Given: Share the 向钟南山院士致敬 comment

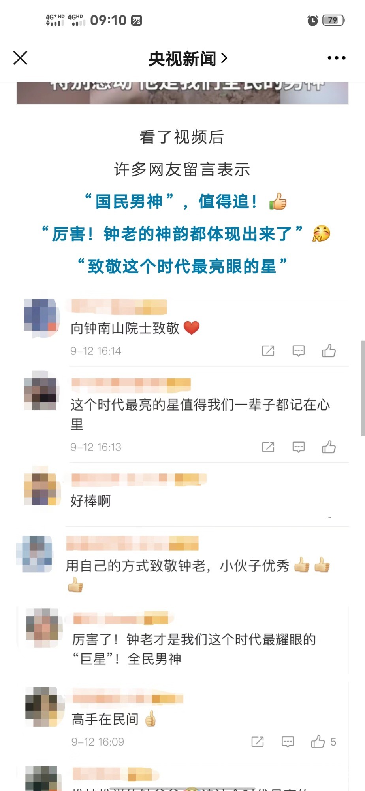Looking at the screenshot, I should pos(268,351).
